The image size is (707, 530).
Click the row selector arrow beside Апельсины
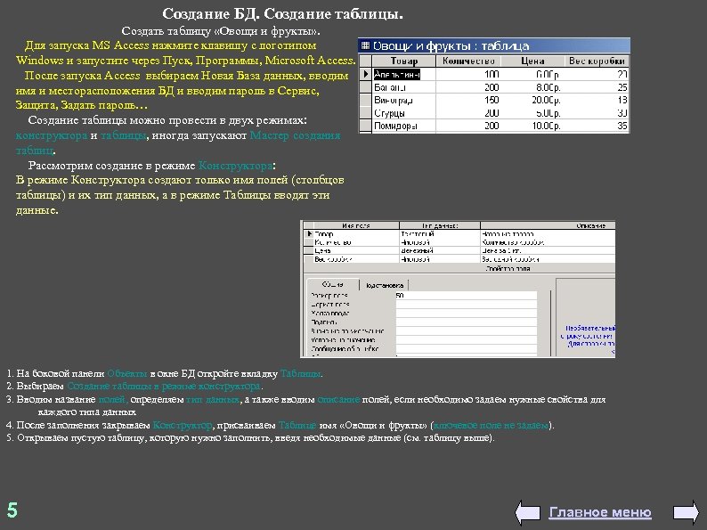366,74
